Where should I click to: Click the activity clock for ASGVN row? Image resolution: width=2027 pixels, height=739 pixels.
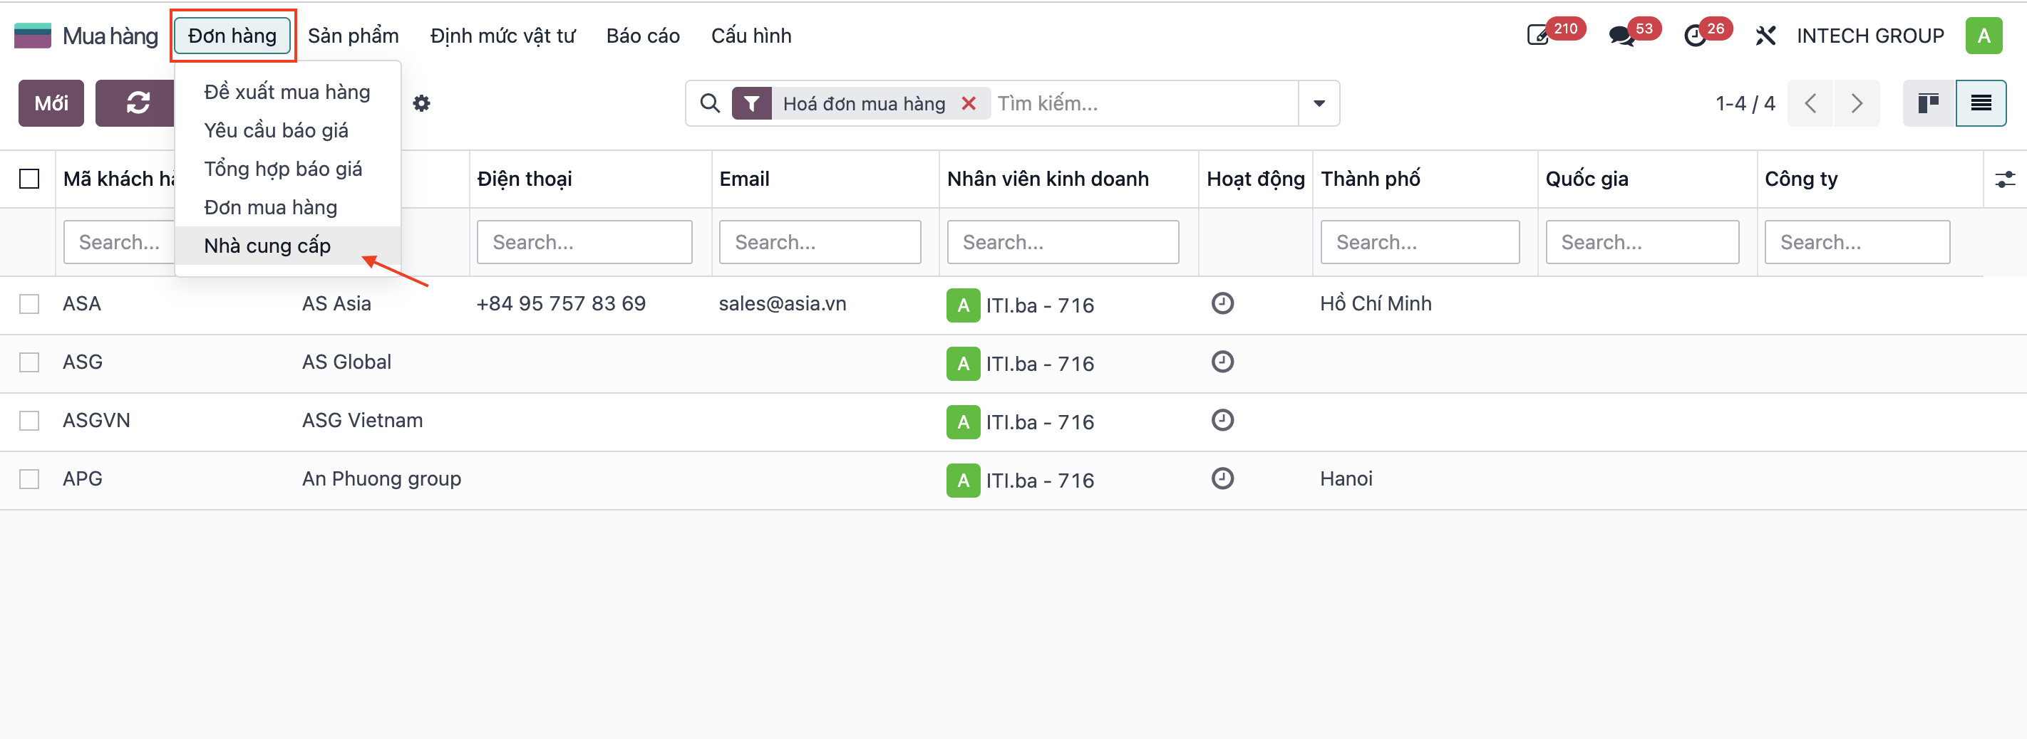(x=1222, y=420)
